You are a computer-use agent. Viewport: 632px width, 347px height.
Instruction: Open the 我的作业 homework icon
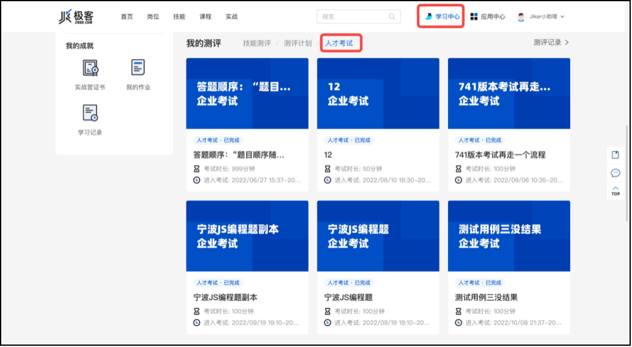(138, 67)
